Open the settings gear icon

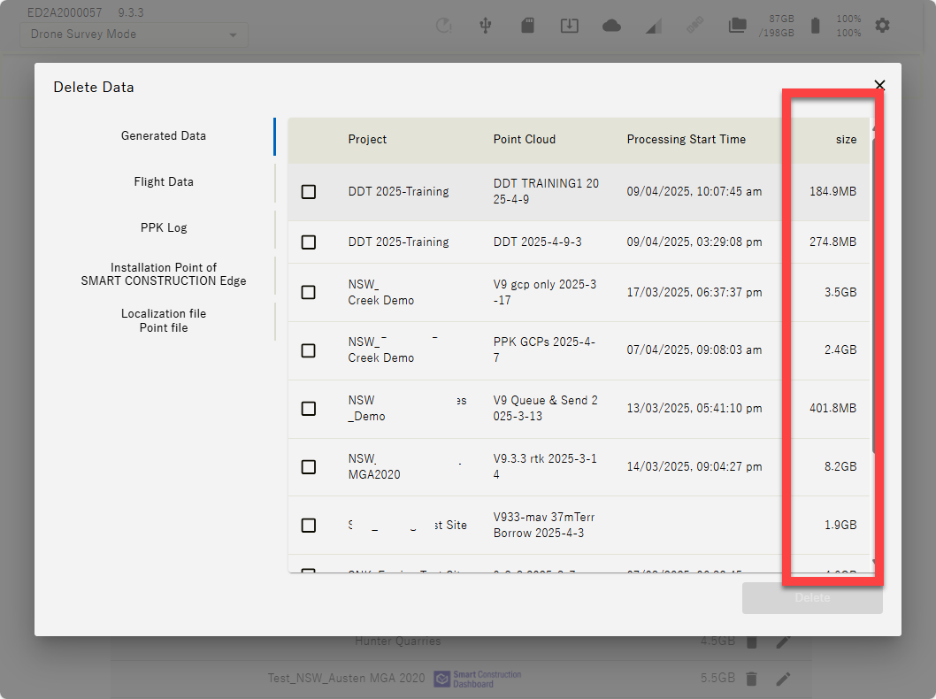pos(882,25)
